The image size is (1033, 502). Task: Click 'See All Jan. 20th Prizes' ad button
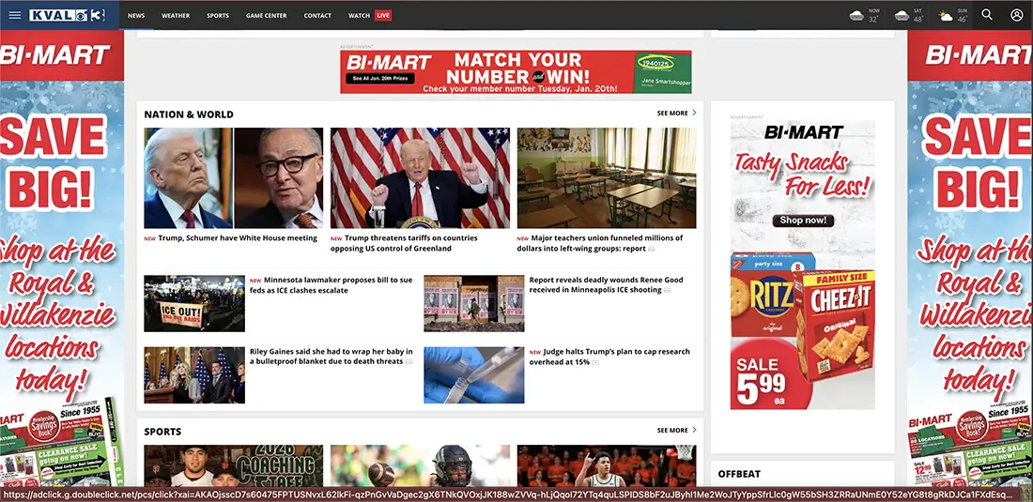pos(380,78)
